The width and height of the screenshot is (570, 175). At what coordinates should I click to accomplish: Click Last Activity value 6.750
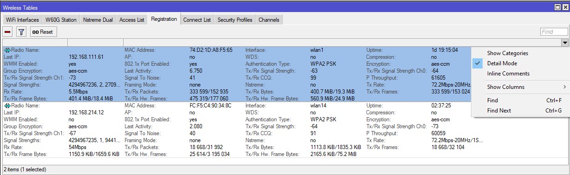196,71
